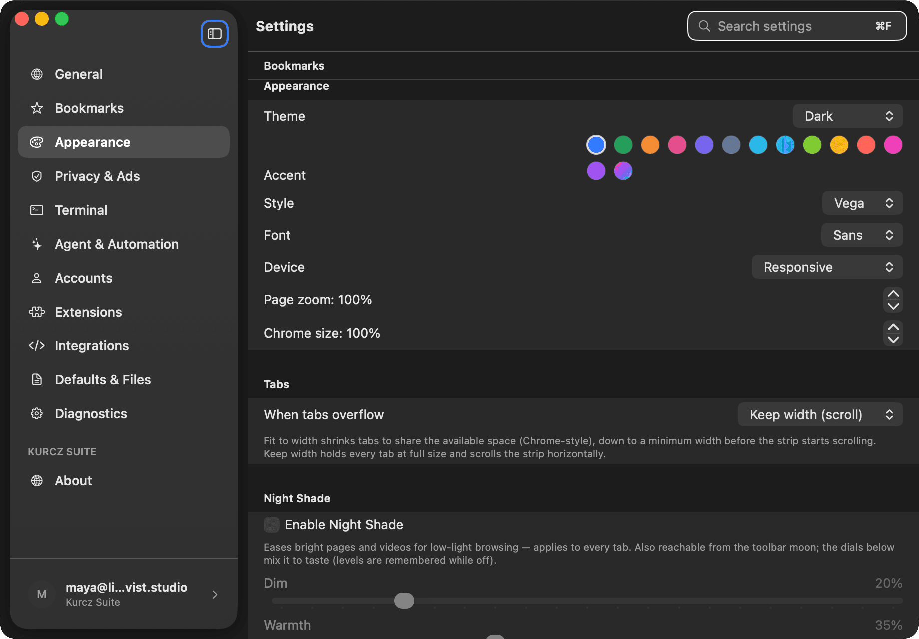This screenshot has width=919, height=639.
Task: Click the sparkle icon beside Agent & Automation
Action: pos(37,244)
